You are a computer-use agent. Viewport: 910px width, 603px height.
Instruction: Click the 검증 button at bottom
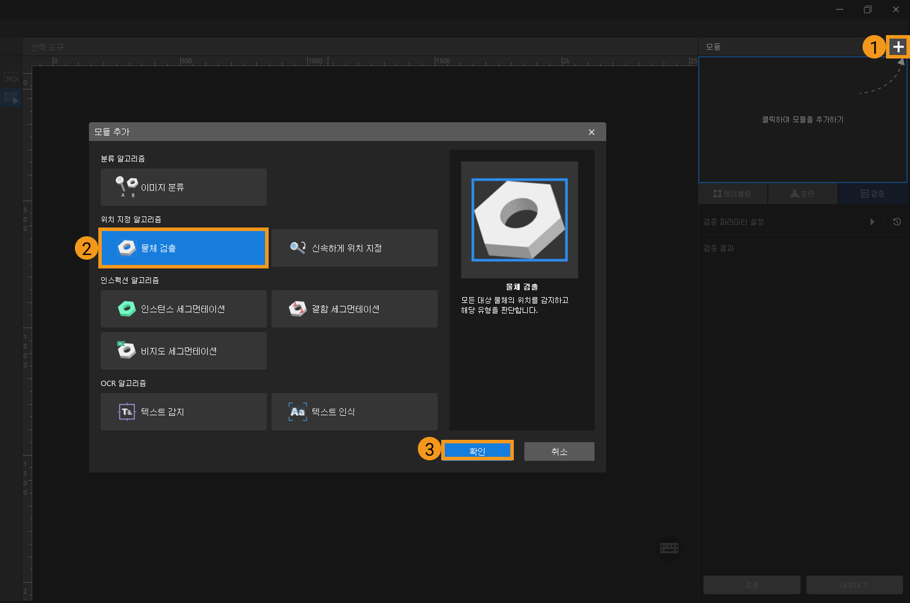tap(752, 585)
